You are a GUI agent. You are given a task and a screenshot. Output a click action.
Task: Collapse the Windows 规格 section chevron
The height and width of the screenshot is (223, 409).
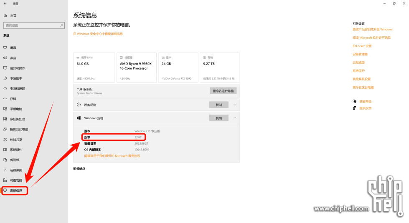(235, 118)
